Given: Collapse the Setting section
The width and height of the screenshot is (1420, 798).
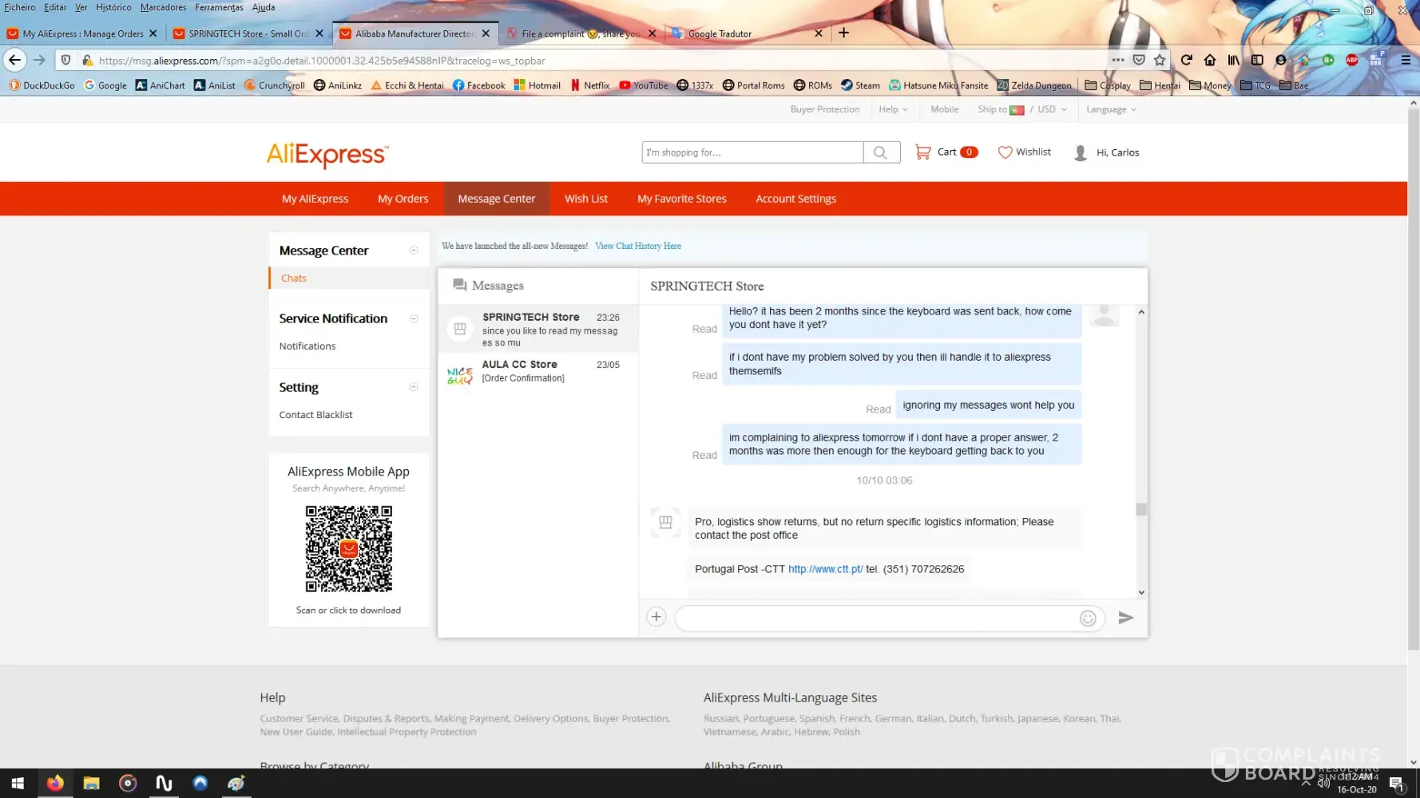Looking at the screenshot, I should pyautogui.click(x=414, y=387).
